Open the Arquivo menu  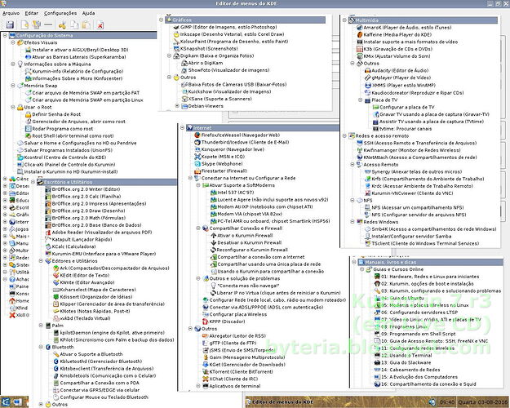pos(11,13)
